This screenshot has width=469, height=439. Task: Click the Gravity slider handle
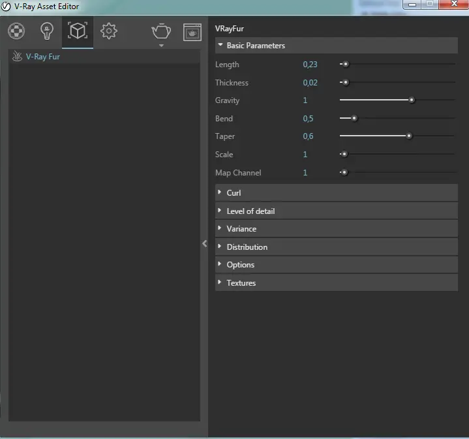(412, 100)
